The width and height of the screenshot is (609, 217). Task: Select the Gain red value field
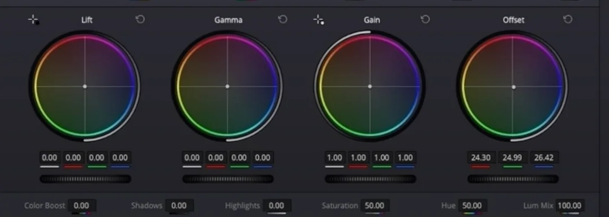click(358, 158)
